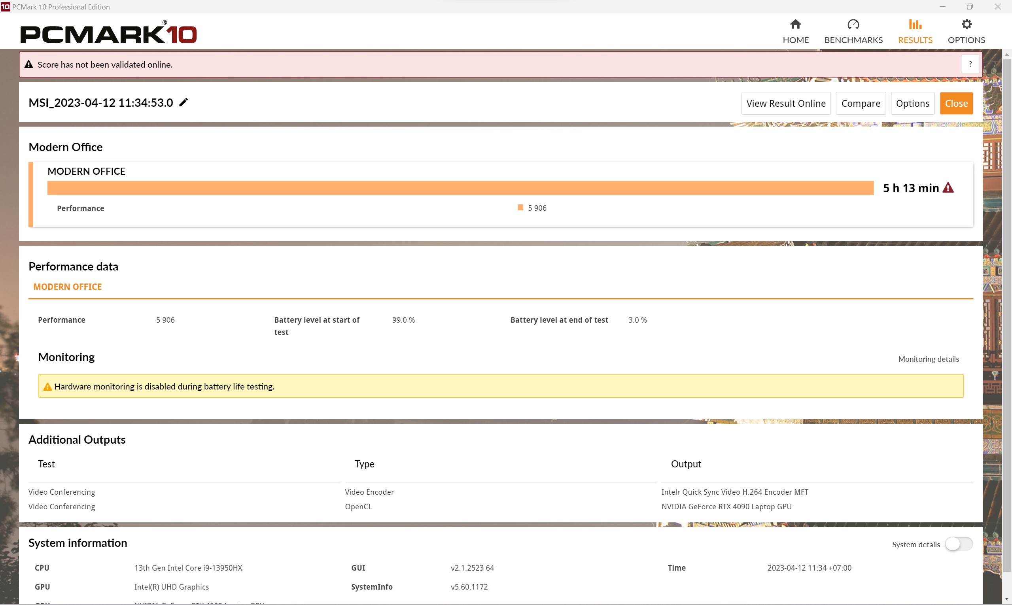Click the 5 906 score next to the legend

tap(537, 208)
